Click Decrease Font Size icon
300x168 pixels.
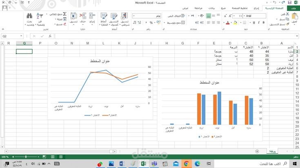[225, 16]
